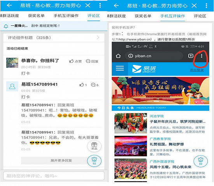Toggle like on 易班1547089941 comment
Screen dimensions: 214x186
(83, 85)
